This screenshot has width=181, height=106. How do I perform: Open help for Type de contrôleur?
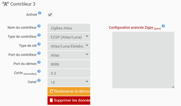pyautogui.click(x=39, y=35)
